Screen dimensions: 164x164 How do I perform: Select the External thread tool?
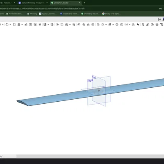point(40,25)
